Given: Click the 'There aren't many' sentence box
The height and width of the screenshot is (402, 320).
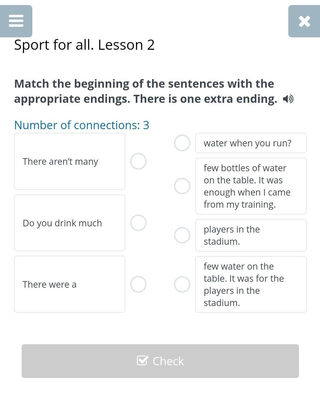Looking at the screenshot, I should [x=70, y=161].
